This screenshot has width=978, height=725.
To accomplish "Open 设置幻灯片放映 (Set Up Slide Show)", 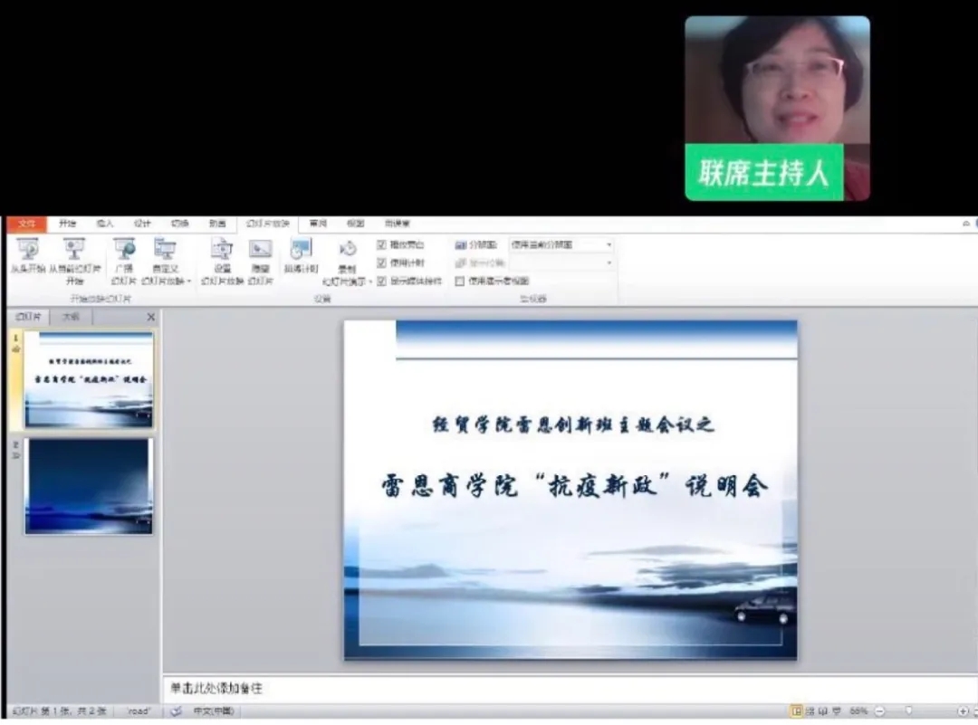I will (x=221, y=251).
